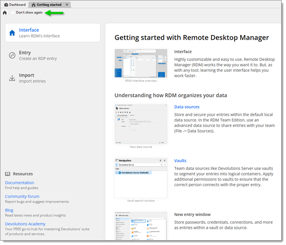Image resolution: width=286 pixels, height=245 pixels.
Task: Click the 'Learn RDM's interface' subtitle
Action: coord(39,36)
